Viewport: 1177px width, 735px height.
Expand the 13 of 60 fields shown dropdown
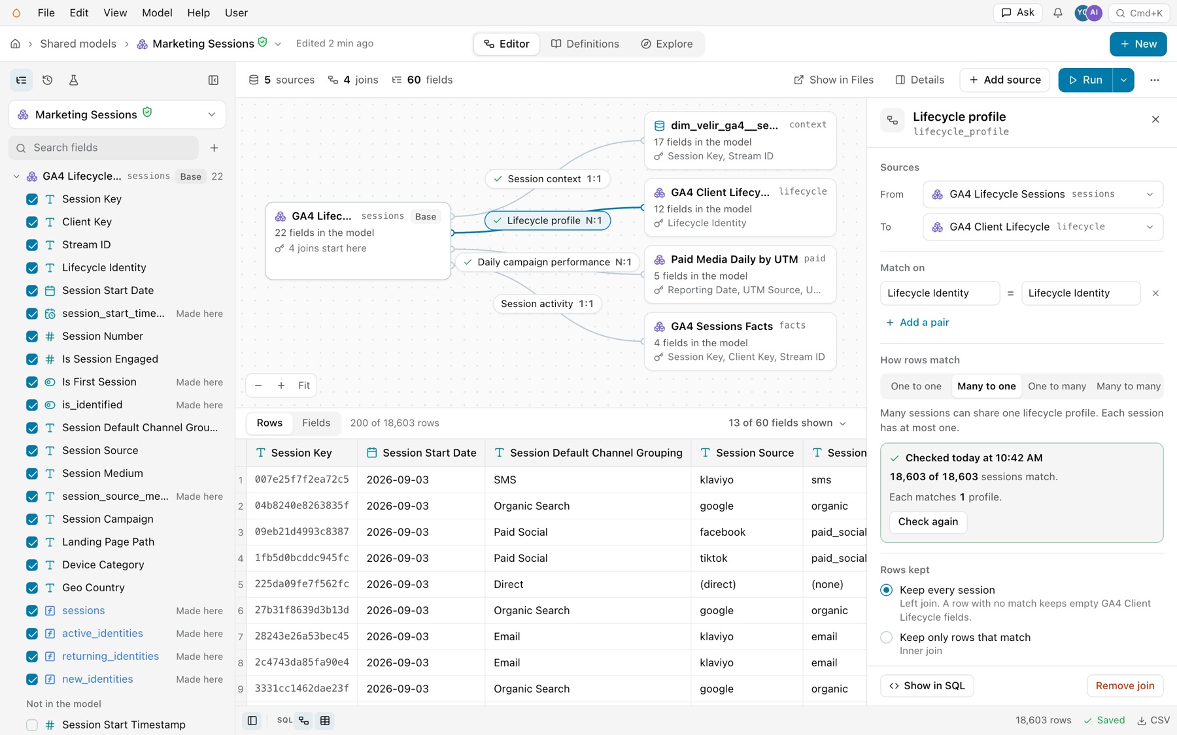point(787,423)
